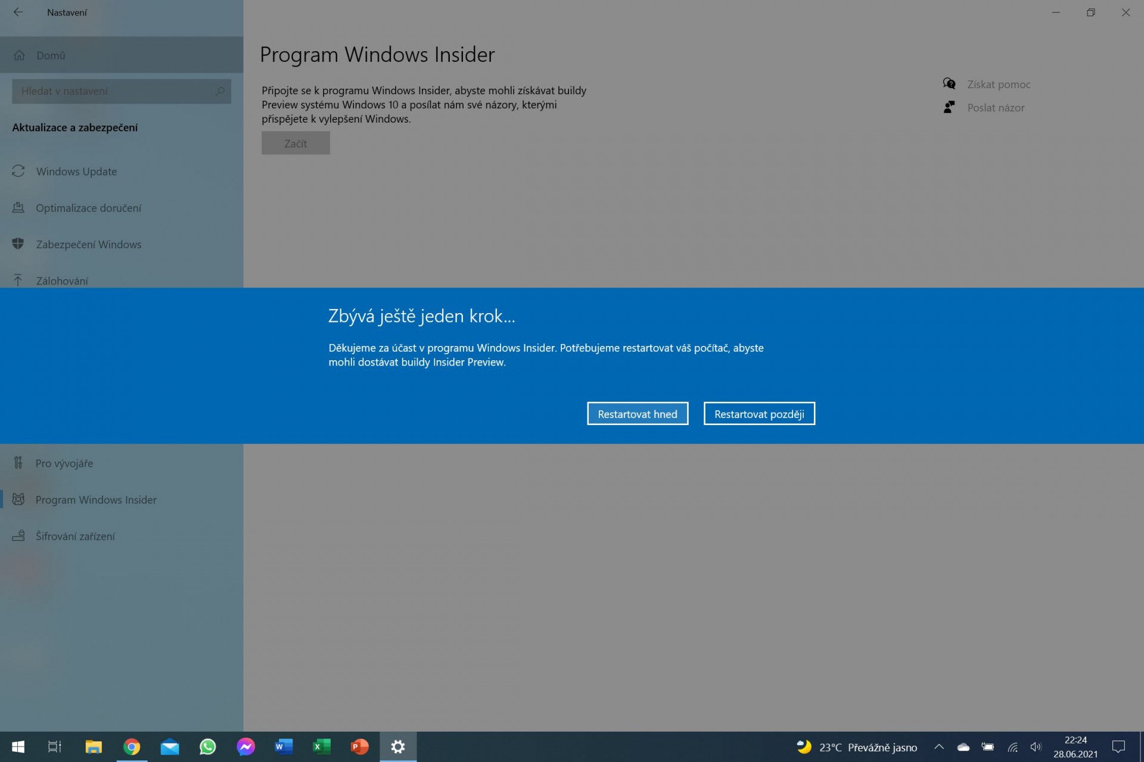Click the grayed Začít button
The width and height of the screenshot is (1144, 762).
click(x=296, y=143)
